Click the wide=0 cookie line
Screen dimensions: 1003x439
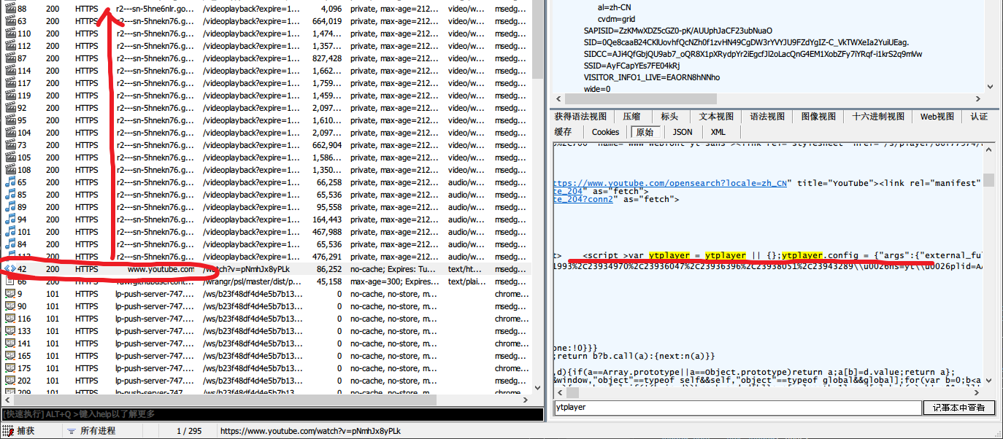click(x=597, y=89)
